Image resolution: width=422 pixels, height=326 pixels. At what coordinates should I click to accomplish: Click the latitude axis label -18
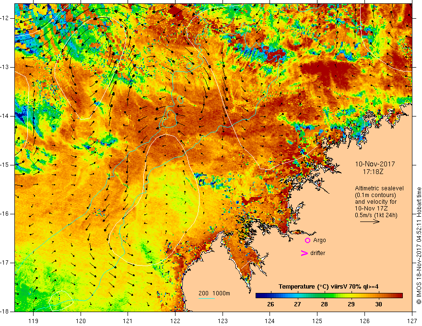[5, 312]
